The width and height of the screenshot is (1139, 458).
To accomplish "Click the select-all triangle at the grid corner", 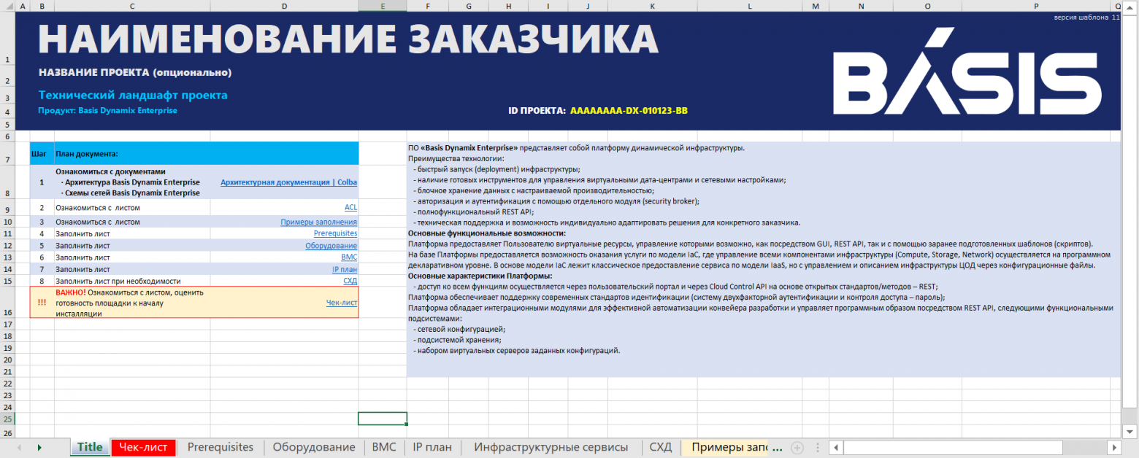I will click(9, 7).
